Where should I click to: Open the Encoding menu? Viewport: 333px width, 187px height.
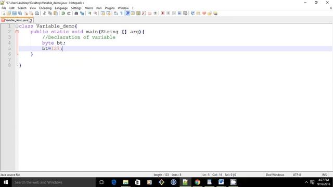[45, 8]
